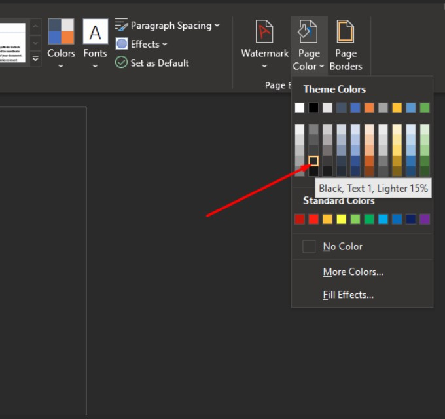Click the Page Borders icon

pos(346,31)
